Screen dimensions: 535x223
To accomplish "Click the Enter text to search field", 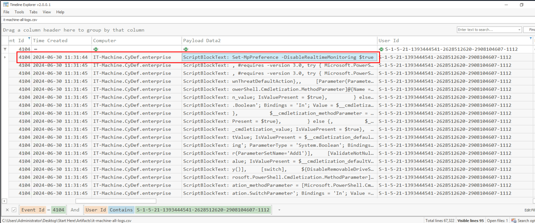I will click(487, 30).
